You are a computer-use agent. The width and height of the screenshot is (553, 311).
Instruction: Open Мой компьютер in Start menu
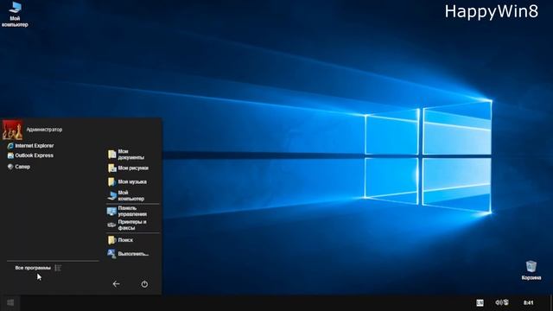click(126, 196)
